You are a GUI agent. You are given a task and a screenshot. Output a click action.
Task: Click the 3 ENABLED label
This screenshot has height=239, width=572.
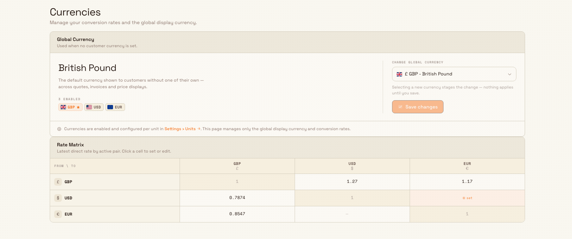pyautogui.click(x=69, y=99)
